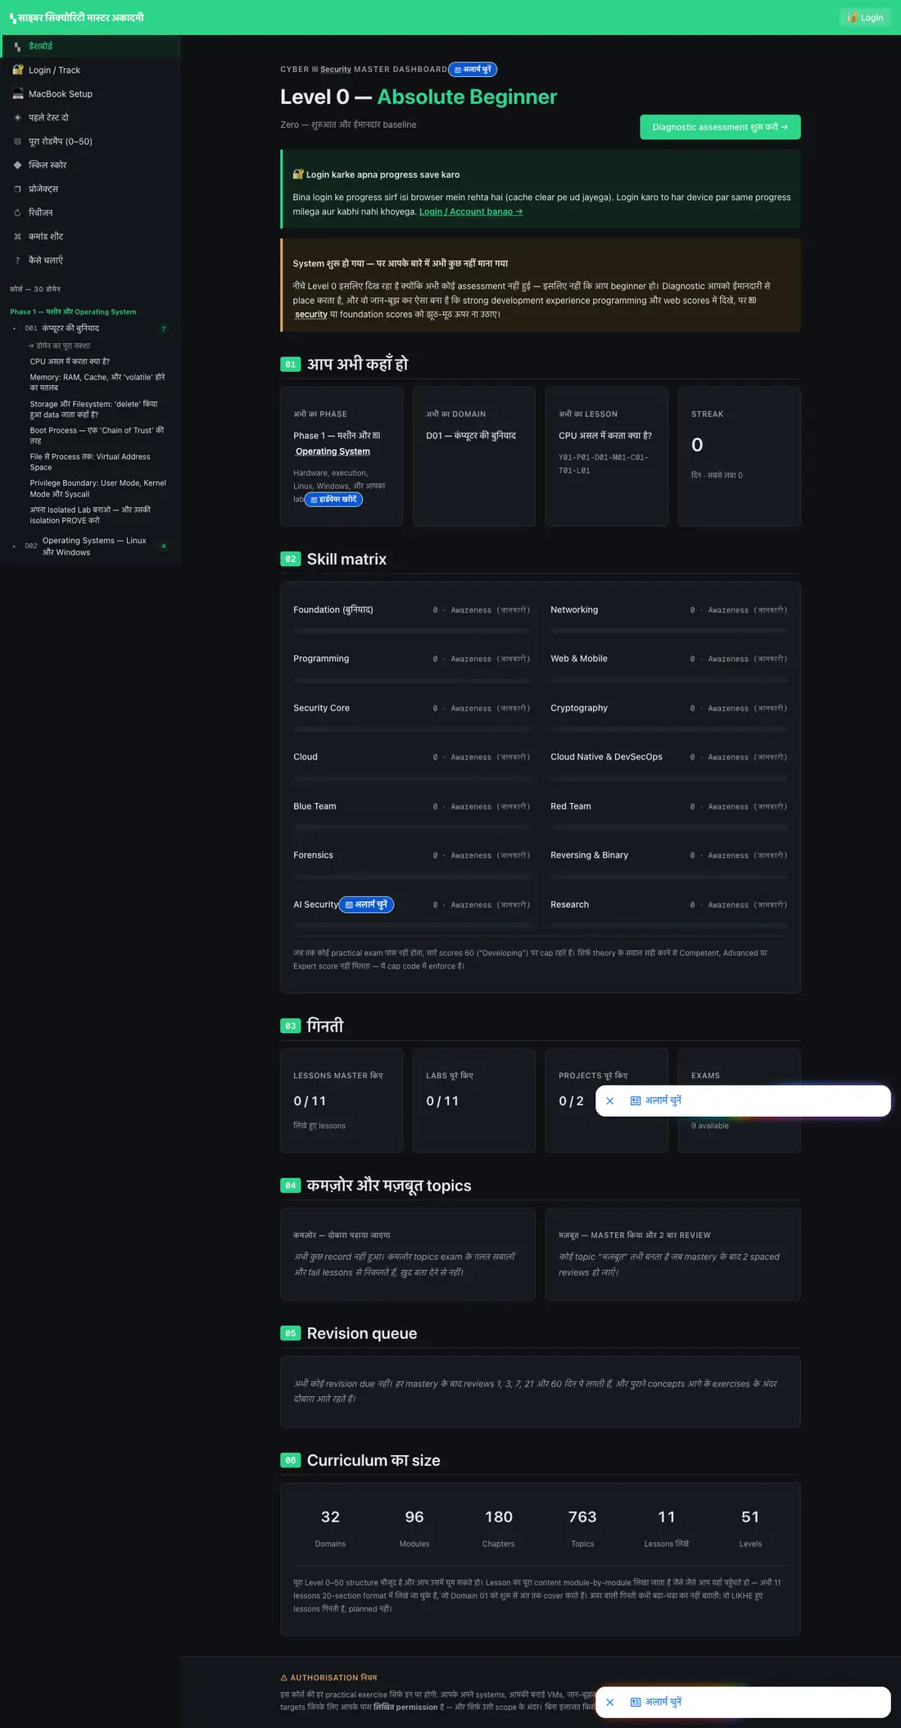
Task: Open lesson Storage और Filesystem in sidebar
Action: coord(93,409)
